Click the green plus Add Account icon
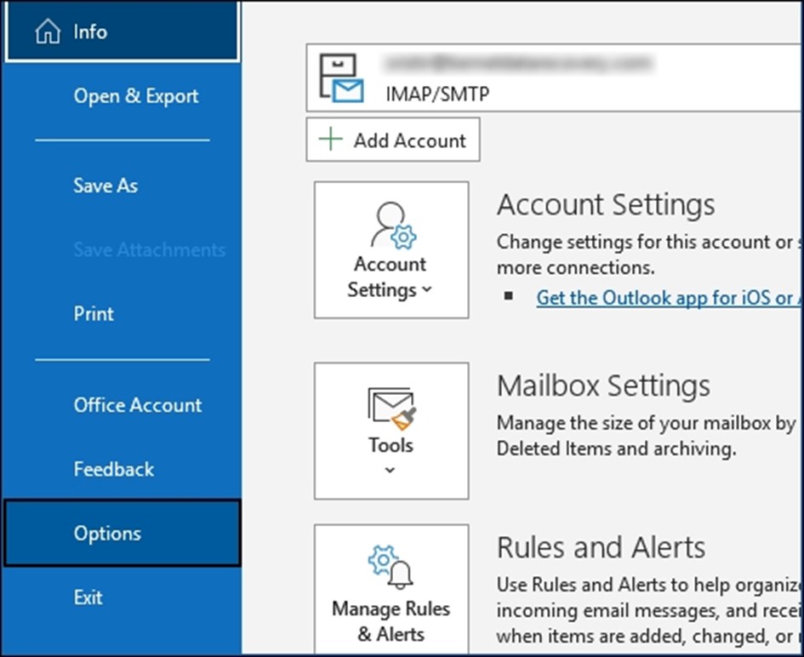This screenshot has height=657, width=804. 331,140
